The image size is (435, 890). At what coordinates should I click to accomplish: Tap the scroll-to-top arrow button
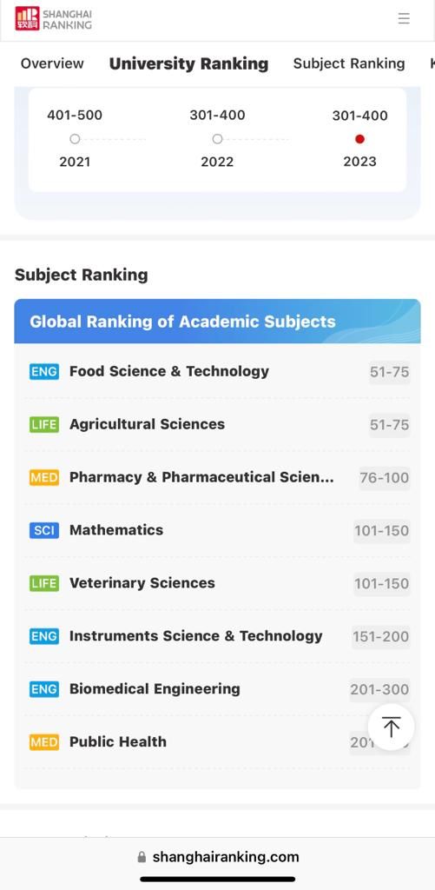tap(391, 727)
